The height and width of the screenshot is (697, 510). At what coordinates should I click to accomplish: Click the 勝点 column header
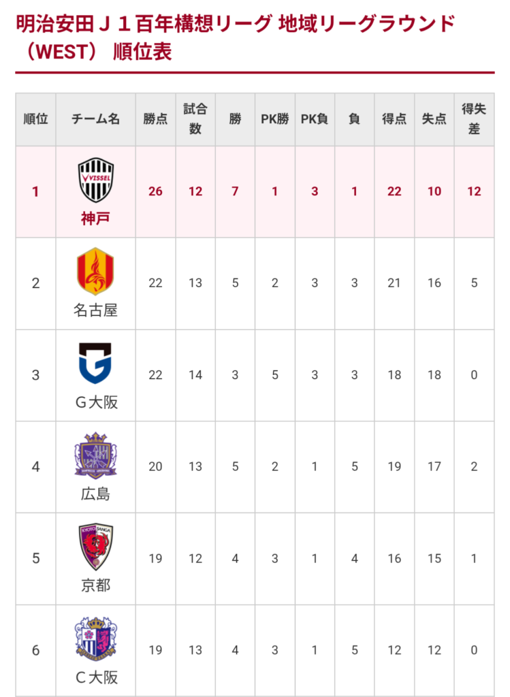pyautogui.click(x=155, y=119)
